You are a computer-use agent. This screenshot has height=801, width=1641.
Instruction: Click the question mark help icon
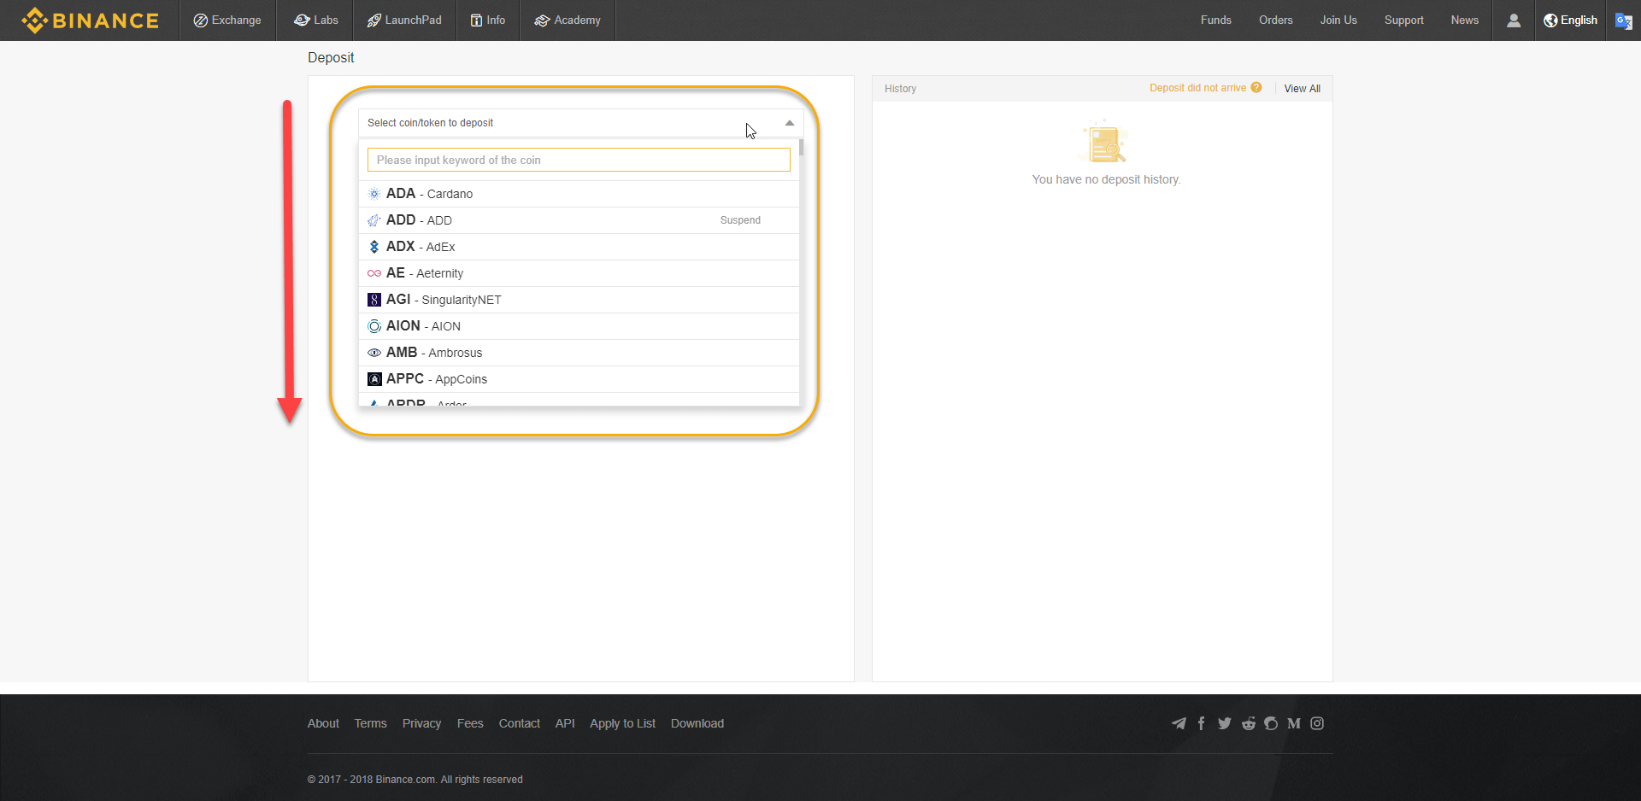(1256, 87)
